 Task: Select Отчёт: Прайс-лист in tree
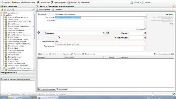[x=15, y=33]
